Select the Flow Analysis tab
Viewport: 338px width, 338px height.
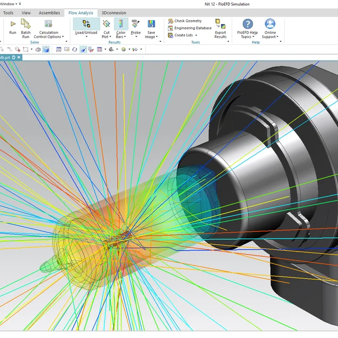click(x=81, y=13)
